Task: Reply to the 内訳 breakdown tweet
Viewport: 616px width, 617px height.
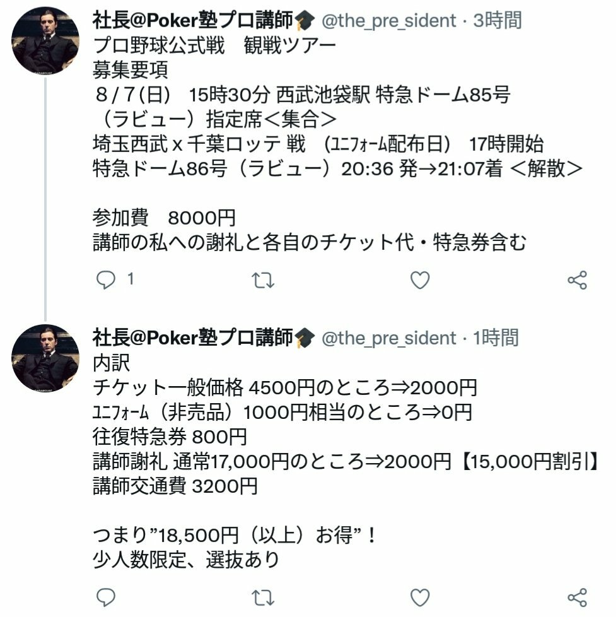Action: click(106, 597)
